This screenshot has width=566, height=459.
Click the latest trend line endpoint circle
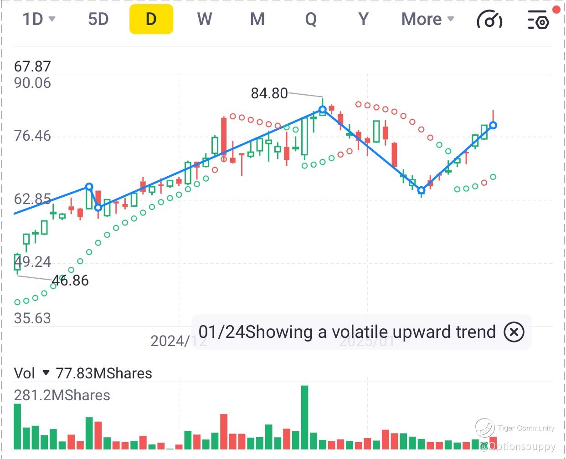coord(493,125)
